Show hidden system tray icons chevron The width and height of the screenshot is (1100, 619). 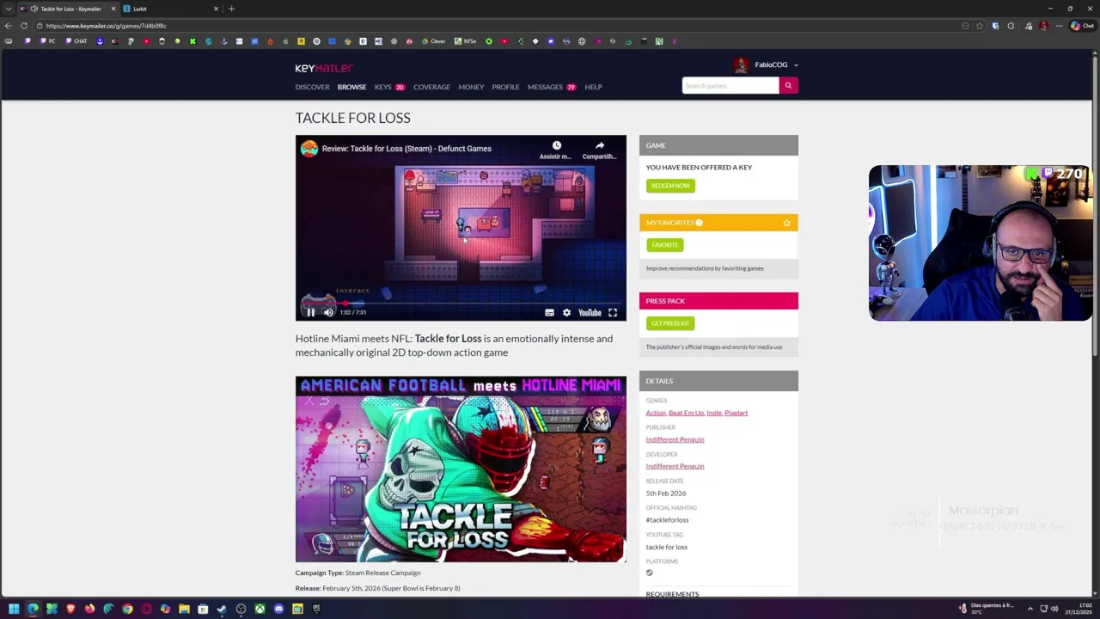pos(1030,609)
